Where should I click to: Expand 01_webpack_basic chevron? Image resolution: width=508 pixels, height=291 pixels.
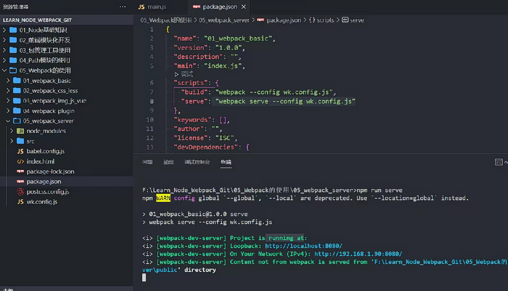click(x=8, y=80)
